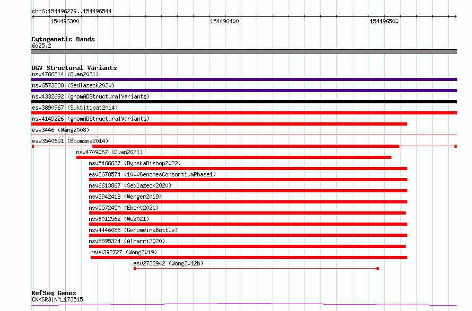Click the gray 6q25.2 cytogenetic band bar
472x311 pixels.
244,51
